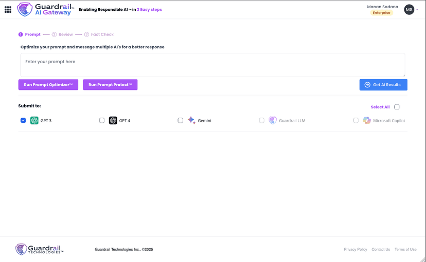Open the apps grid menu icon

(x=8, y=10)
